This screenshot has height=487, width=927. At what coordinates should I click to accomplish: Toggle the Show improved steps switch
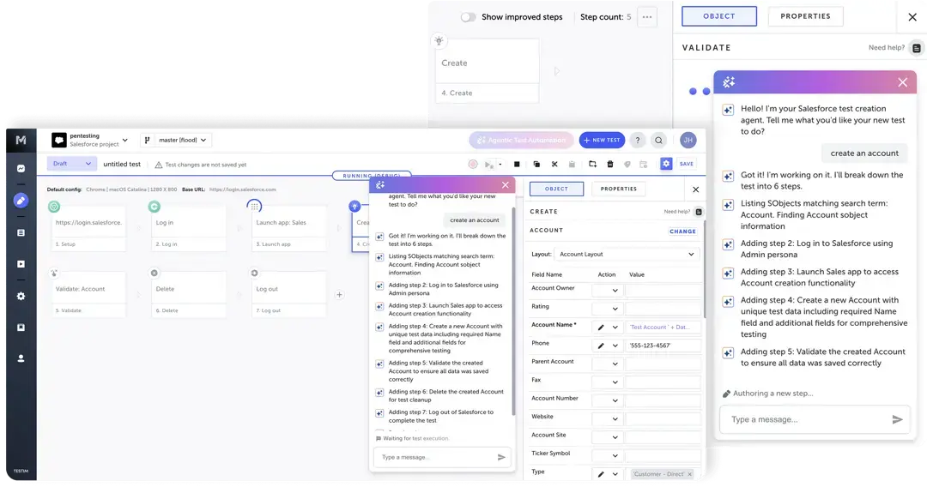pyautogui.click(x=468, y=17)
